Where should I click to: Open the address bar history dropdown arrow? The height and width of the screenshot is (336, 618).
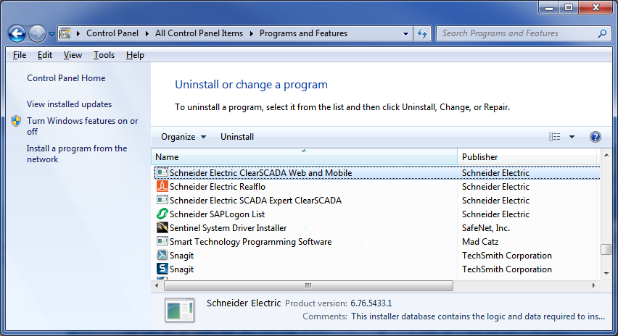click(405, 34)
